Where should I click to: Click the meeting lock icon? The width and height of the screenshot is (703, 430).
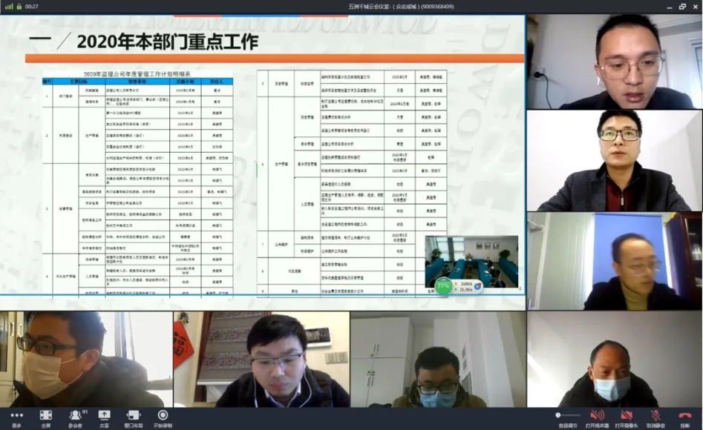coord(19,6)
